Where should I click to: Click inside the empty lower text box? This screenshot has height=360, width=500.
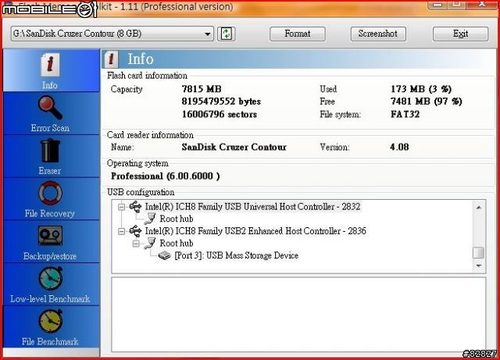[298, 315]
